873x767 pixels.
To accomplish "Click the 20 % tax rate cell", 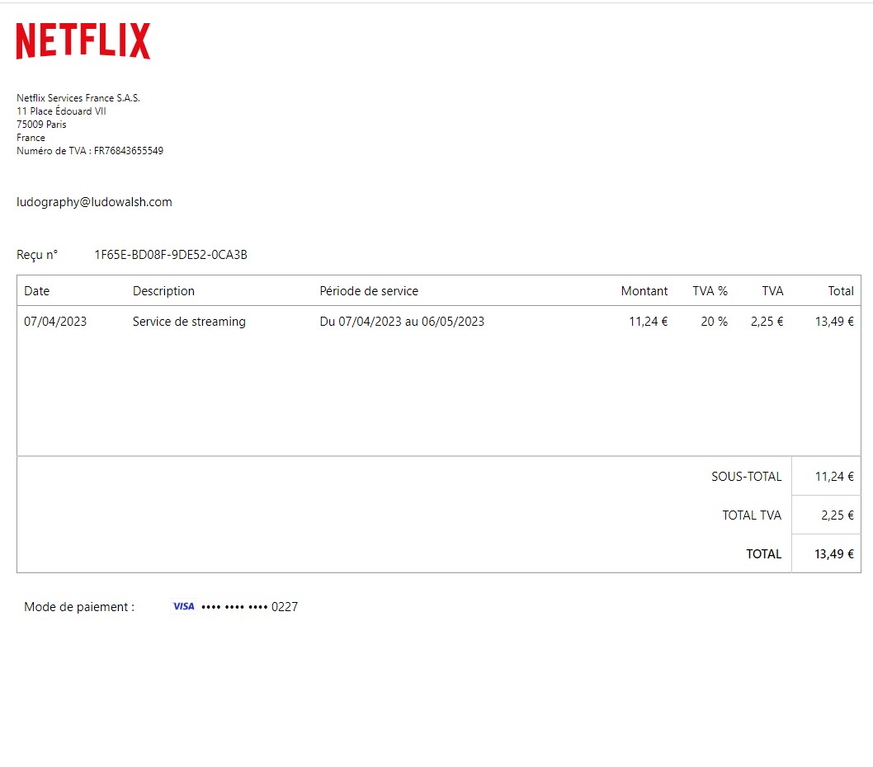I will click(714, 322).
